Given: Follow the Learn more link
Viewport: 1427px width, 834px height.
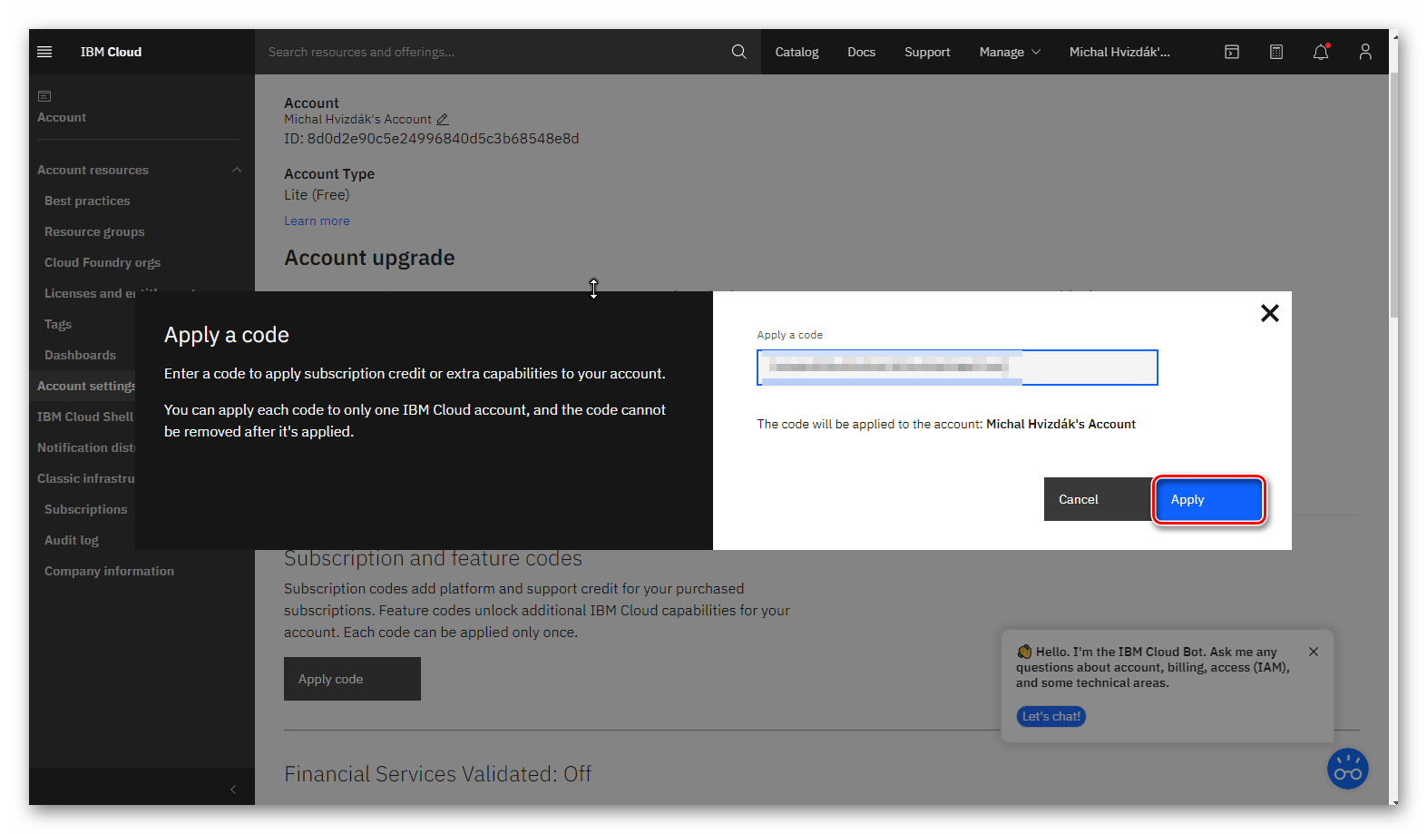Looking at the screenshot, I should 317,221.
